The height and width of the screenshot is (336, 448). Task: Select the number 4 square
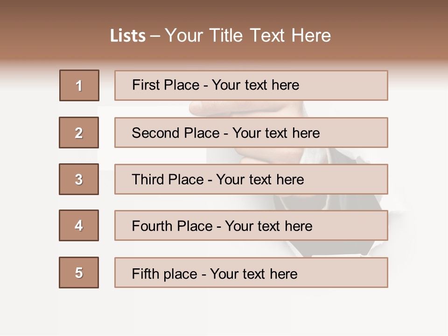pos(79,225)
